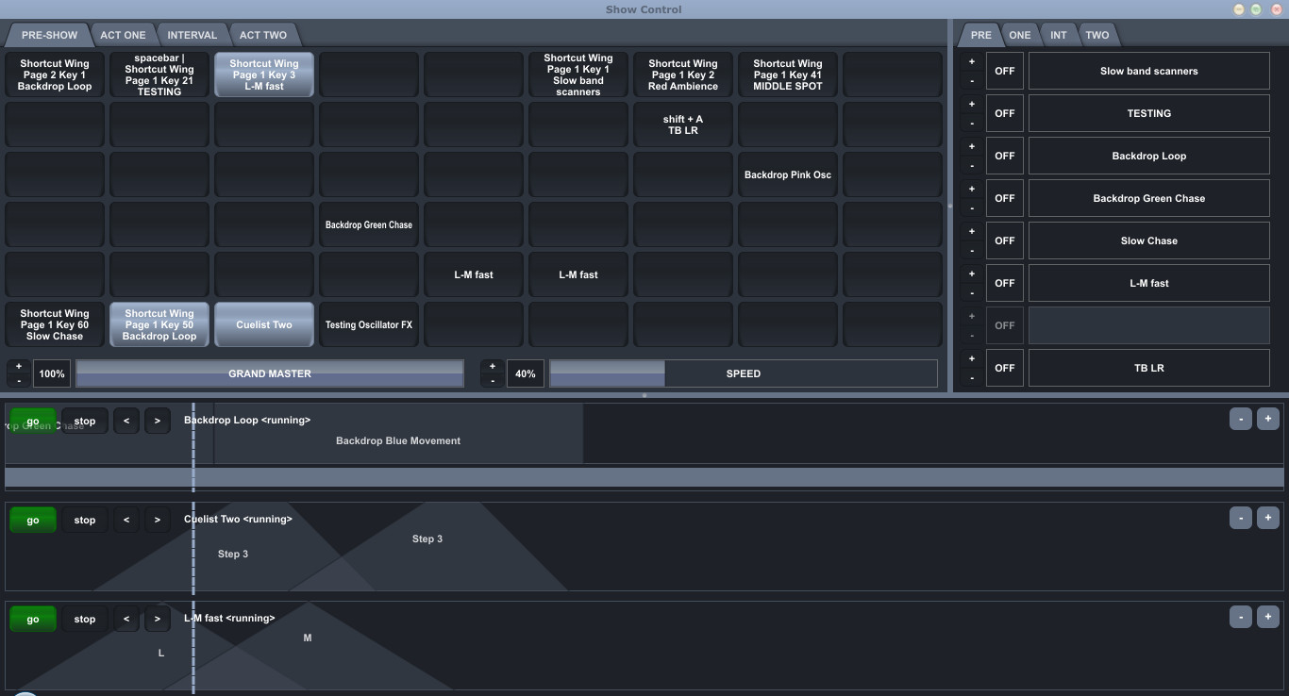Screen dimensions: 1289x696
Task: Click go on L-M fast cuelist
Action: 33,619
